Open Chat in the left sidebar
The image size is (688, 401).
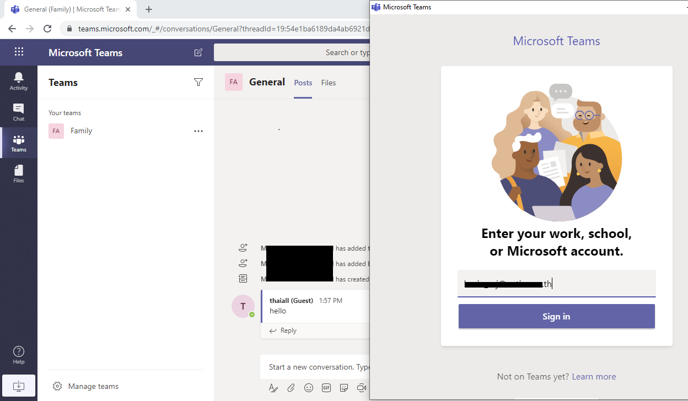(x=19, y=112)
